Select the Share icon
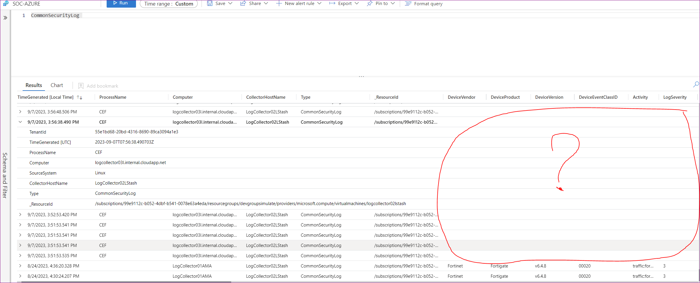Screen dimensions: 700x283 pyautogui.click(x=243, y=3)
